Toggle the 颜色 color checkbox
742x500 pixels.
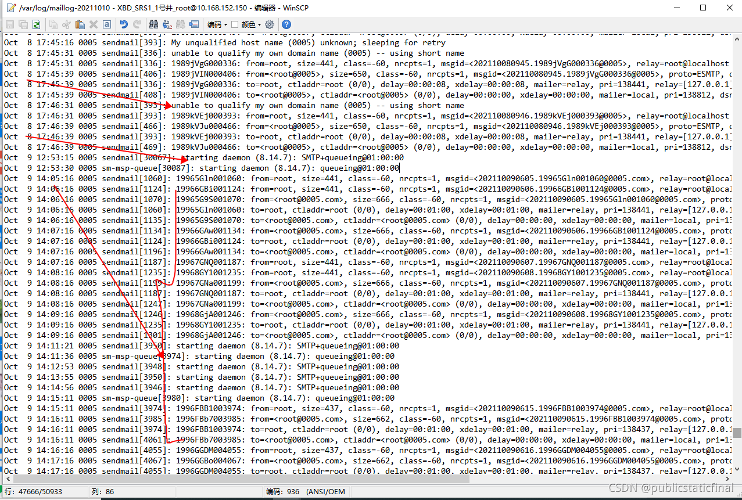(235, 24)
